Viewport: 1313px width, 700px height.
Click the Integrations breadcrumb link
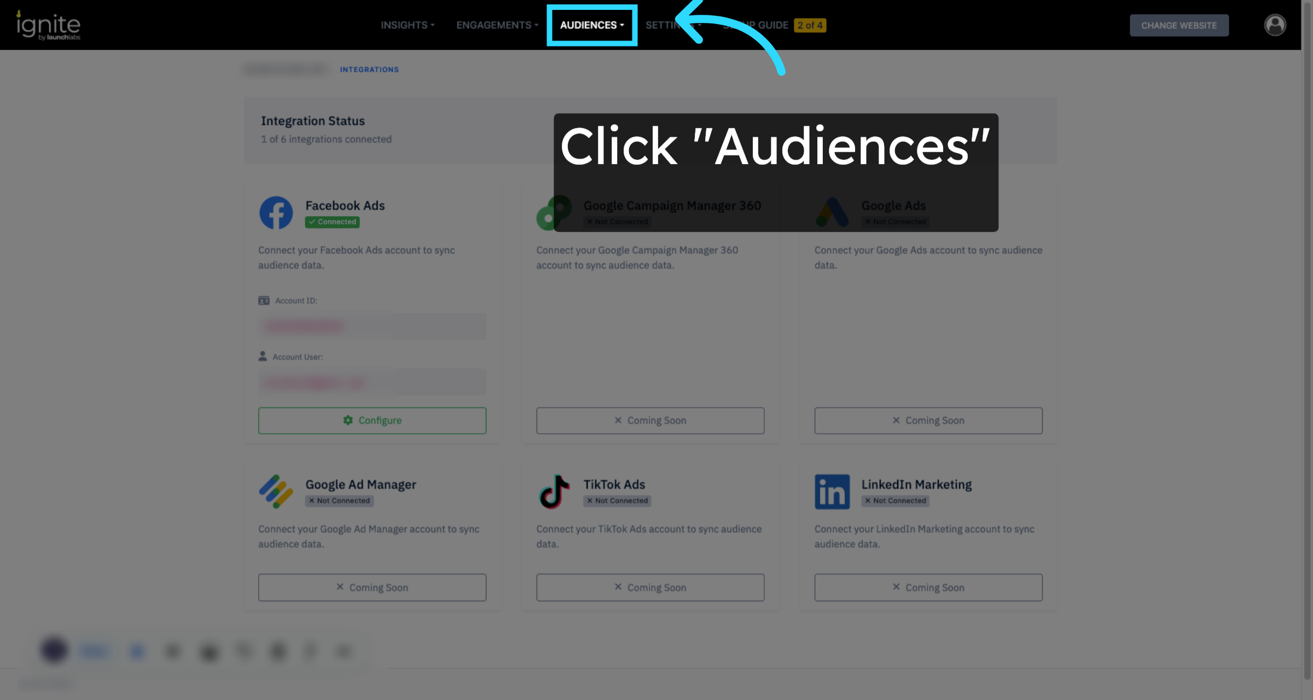369,70
